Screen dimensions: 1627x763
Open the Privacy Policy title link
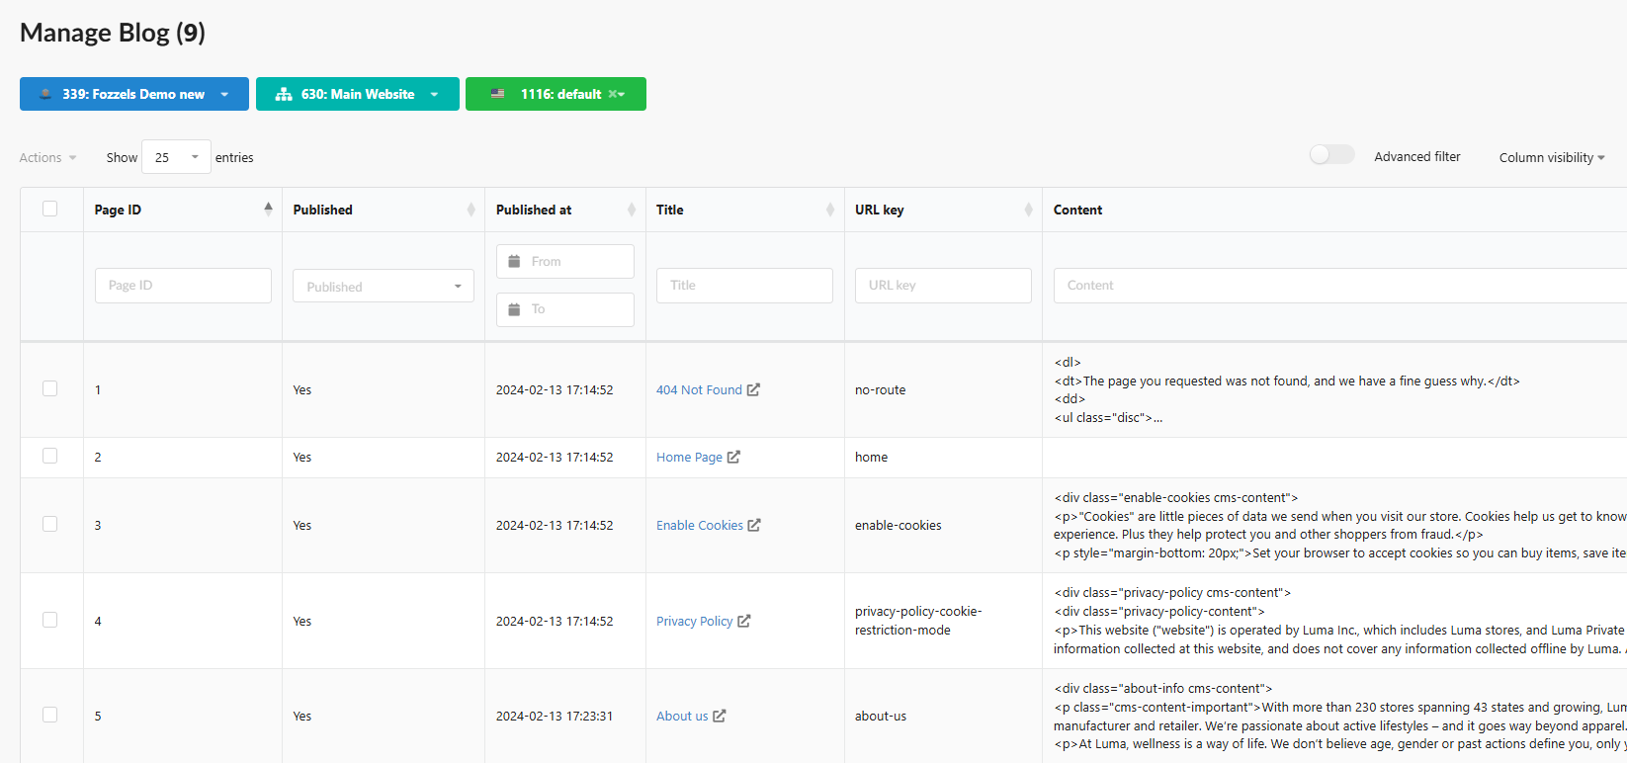point(694,621)
